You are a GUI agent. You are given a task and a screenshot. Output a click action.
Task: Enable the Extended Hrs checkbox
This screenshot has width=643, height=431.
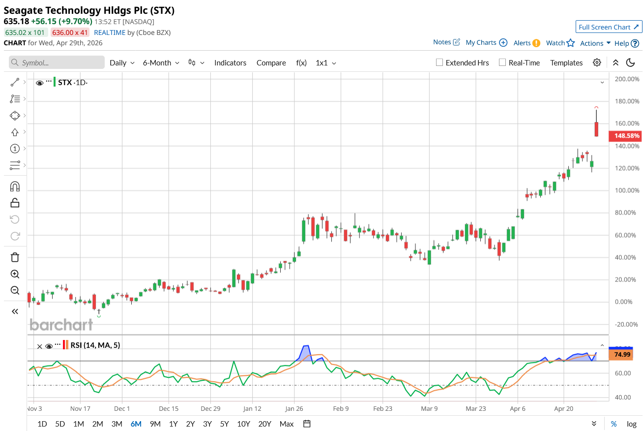(440, 62)
